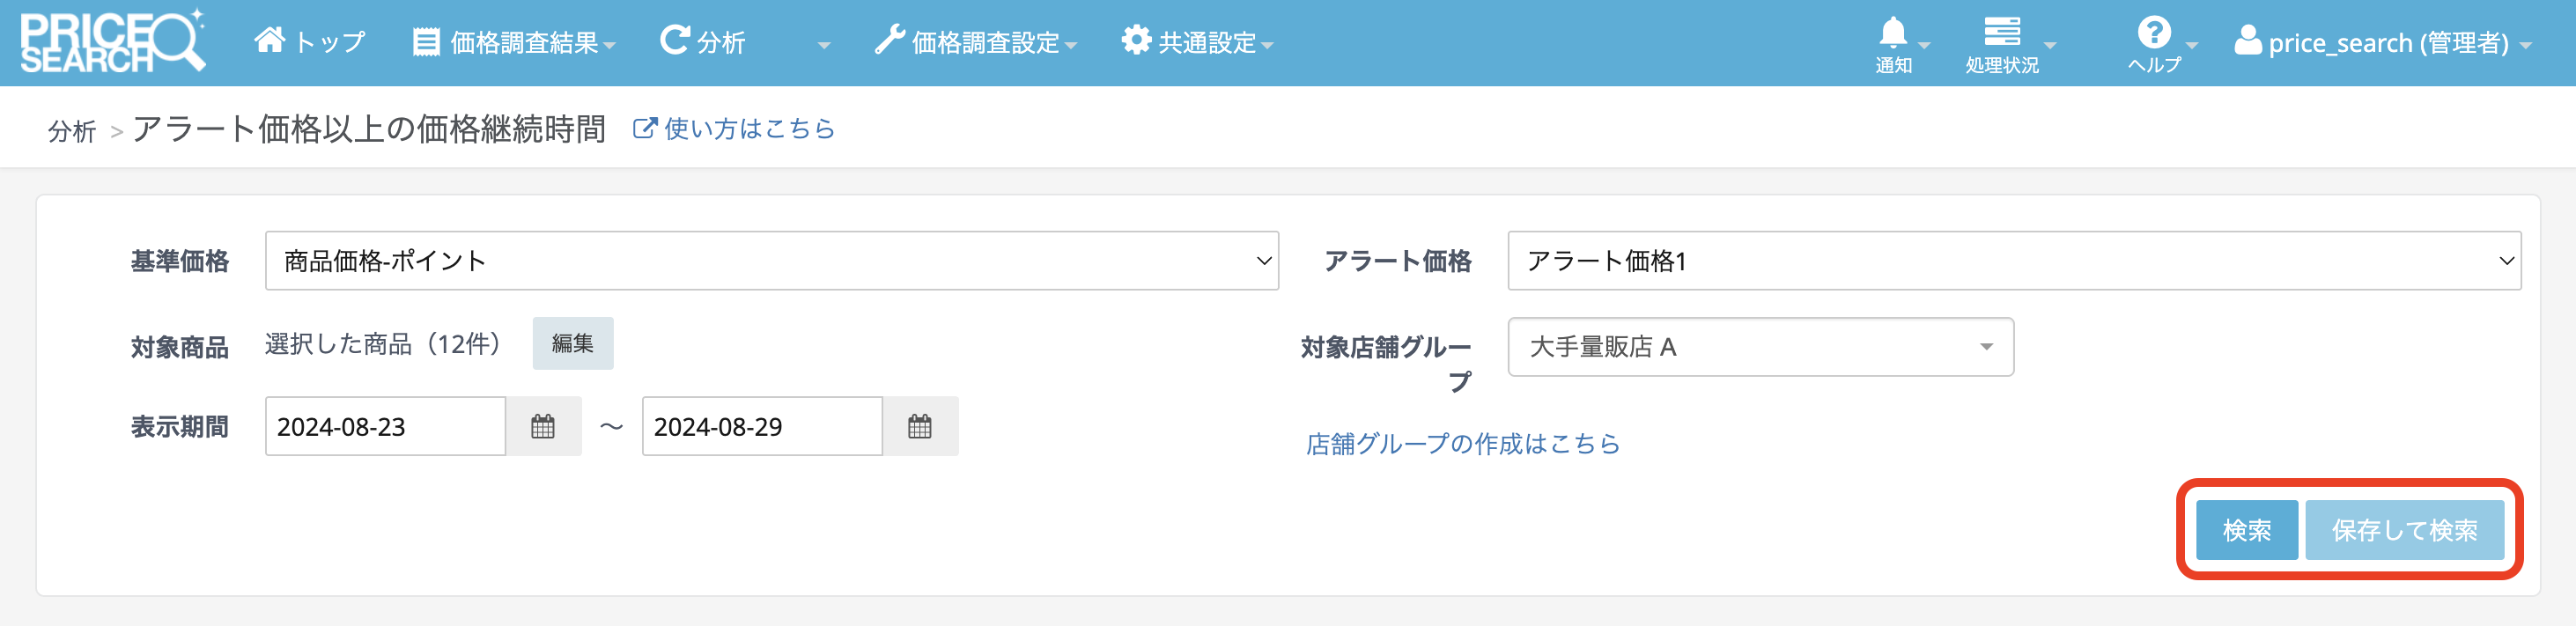The height and width of the screenshot is (626, 2576).
Task: Open the 価格調査結果 menu
Action: click(x=514, y=43)
